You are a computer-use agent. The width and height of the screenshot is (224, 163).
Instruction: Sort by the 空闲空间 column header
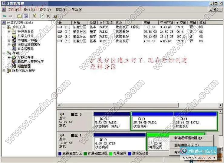click(166, 23)
